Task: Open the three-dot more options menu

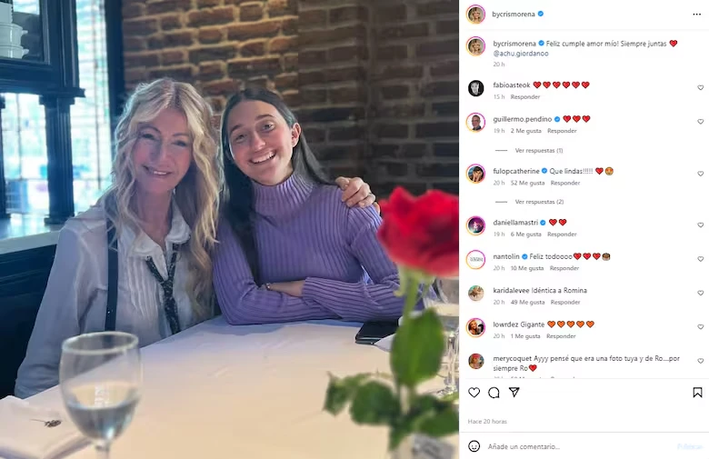Action: point(696,15)
